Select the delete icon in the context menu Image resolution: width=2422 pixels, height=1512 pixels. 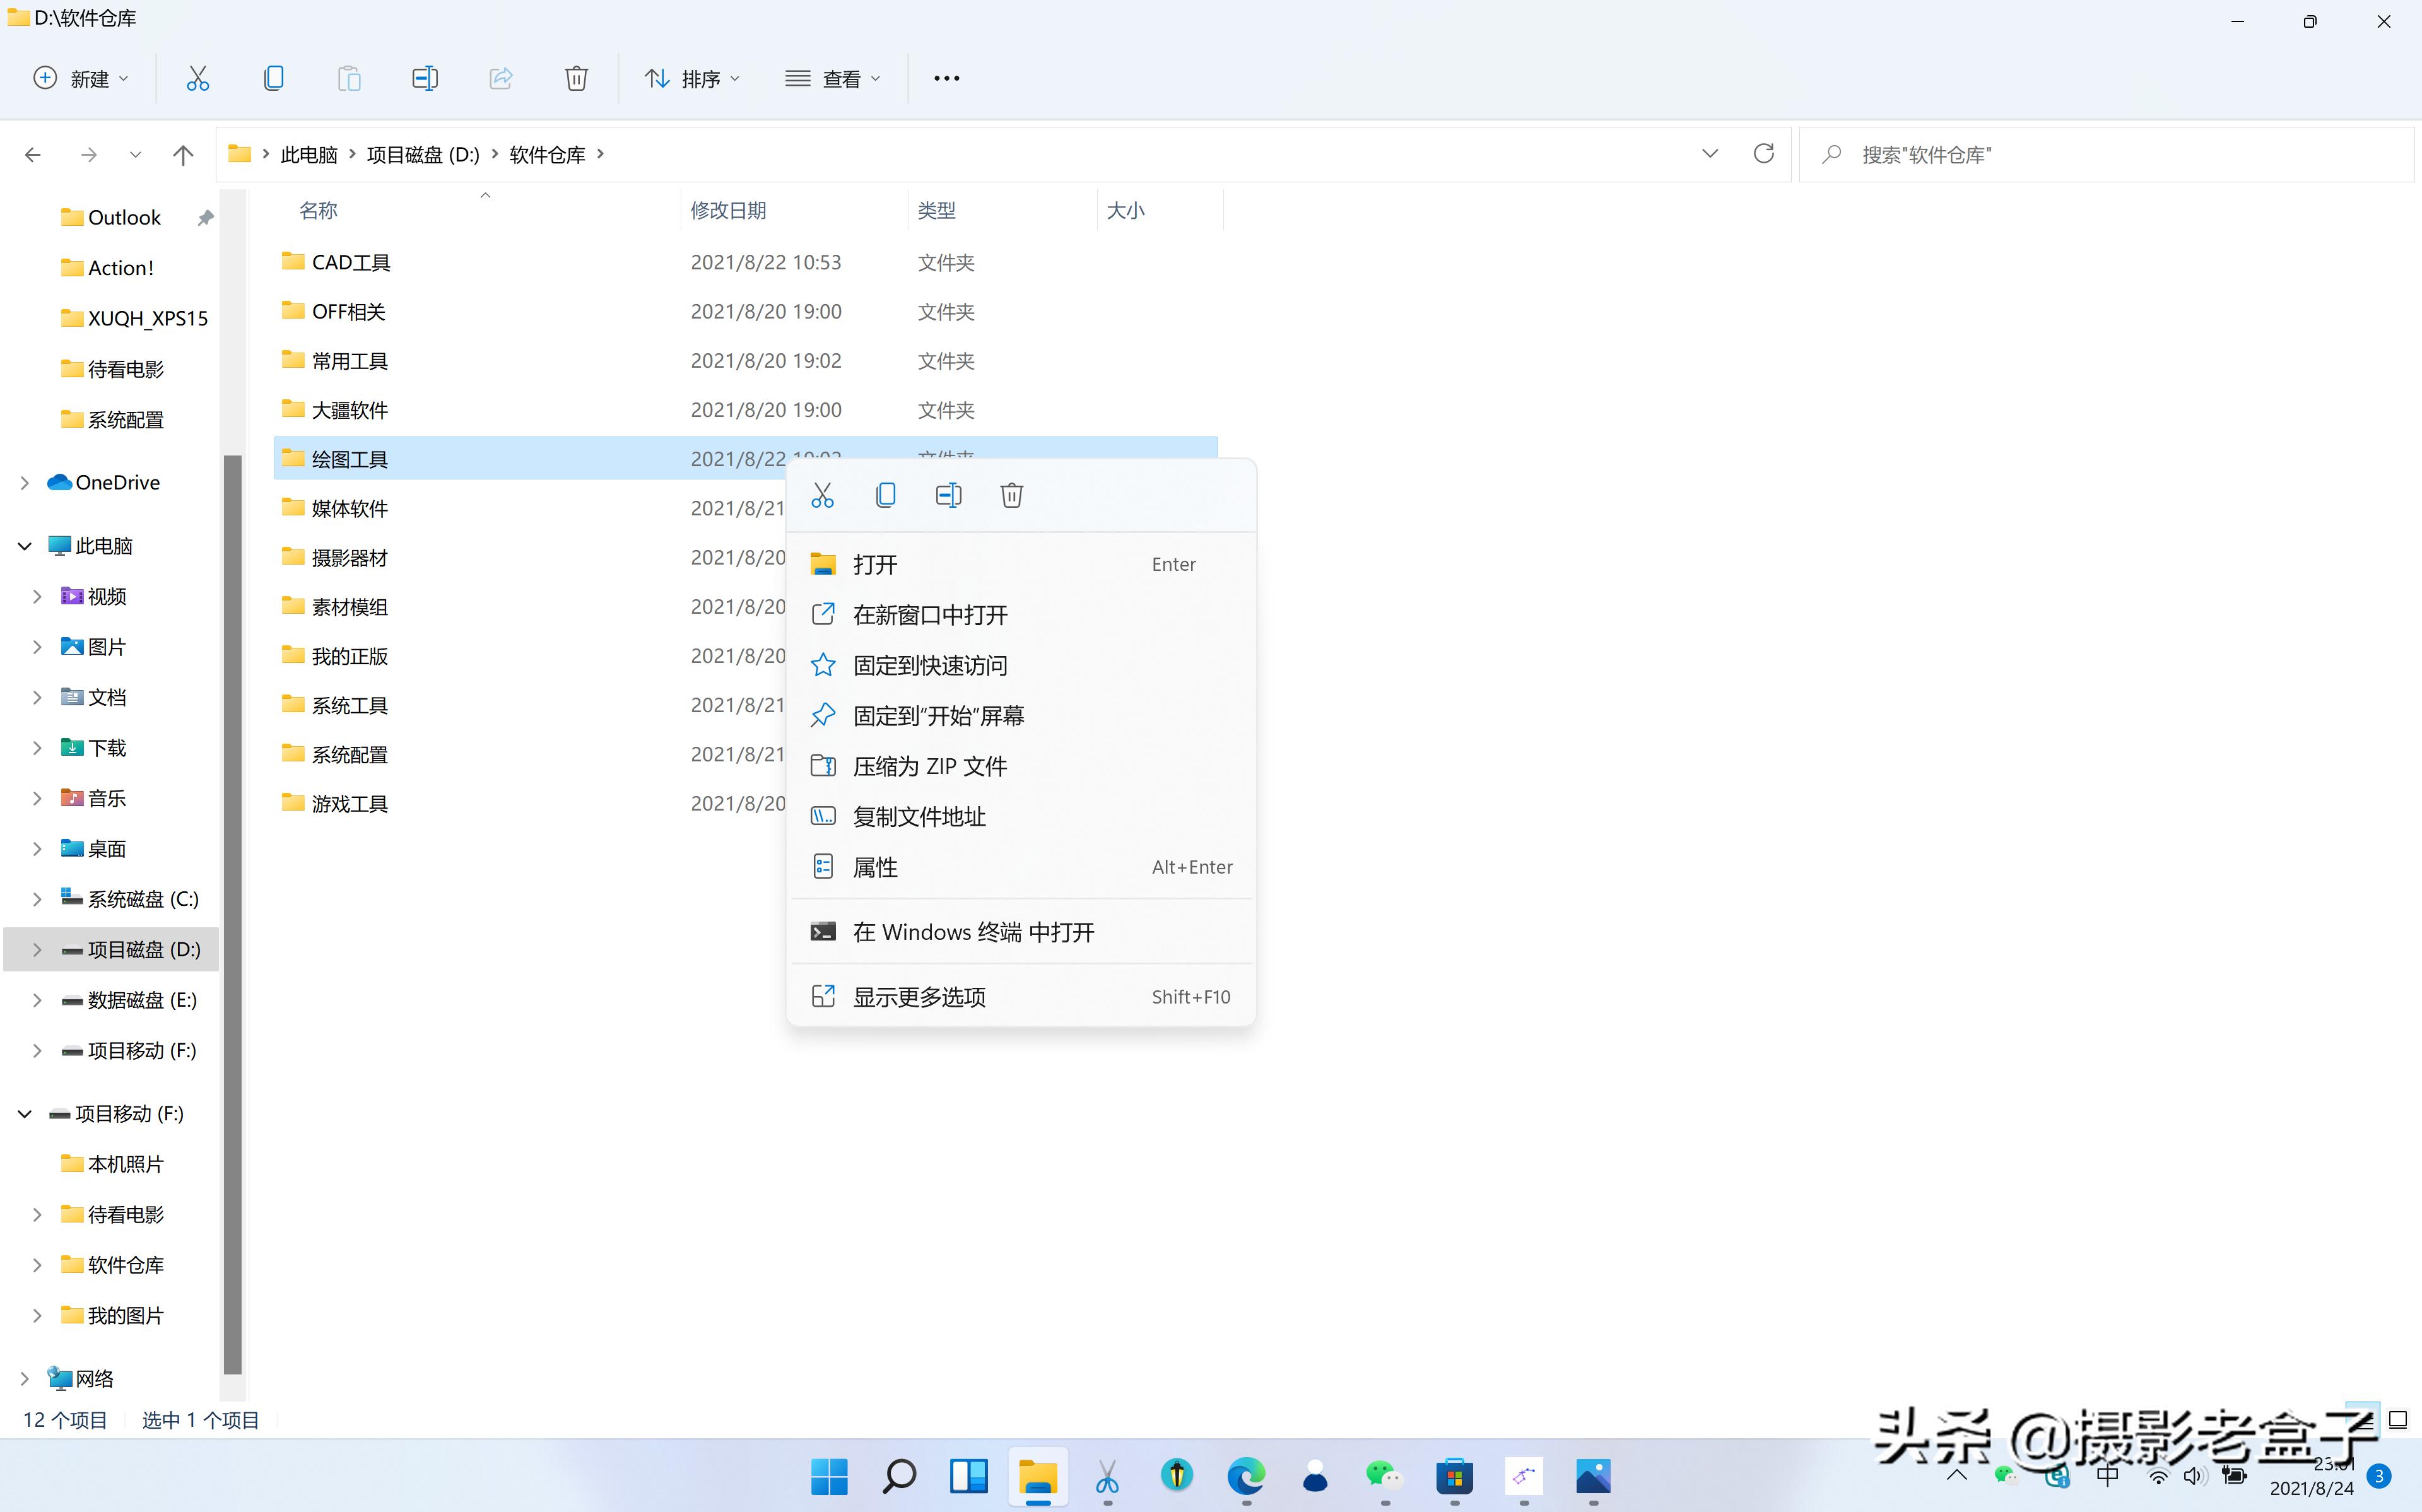point(1010,495)
